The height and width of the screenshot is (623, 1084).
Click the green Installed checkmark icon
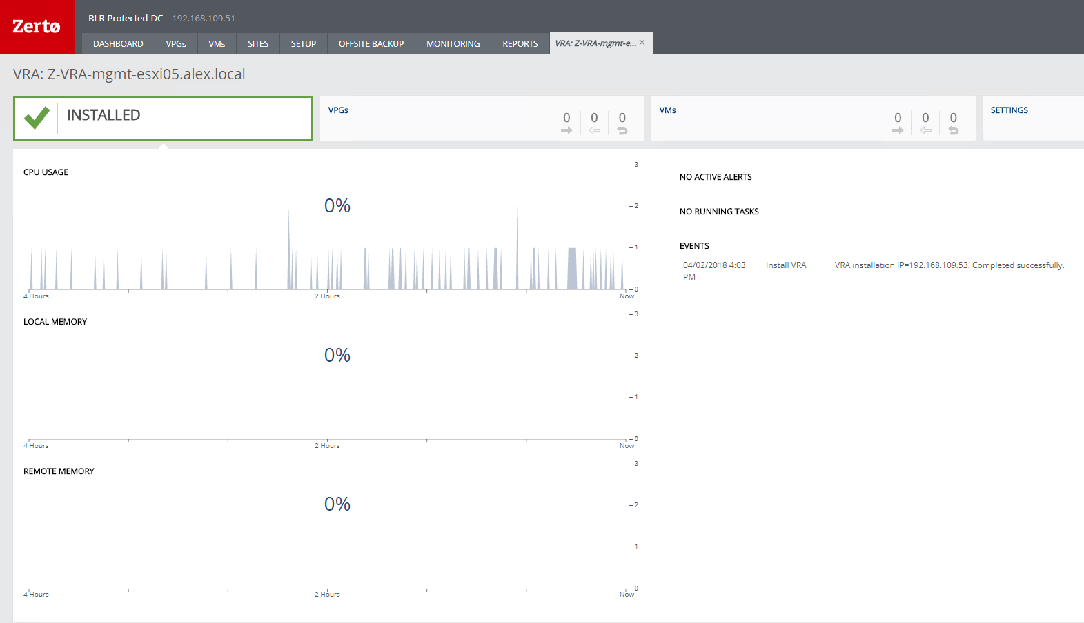(x=37, y=118)
